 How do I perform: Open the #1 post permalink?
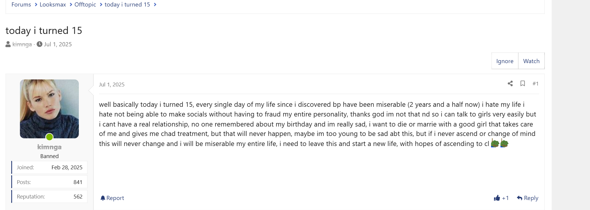(535, 84)
